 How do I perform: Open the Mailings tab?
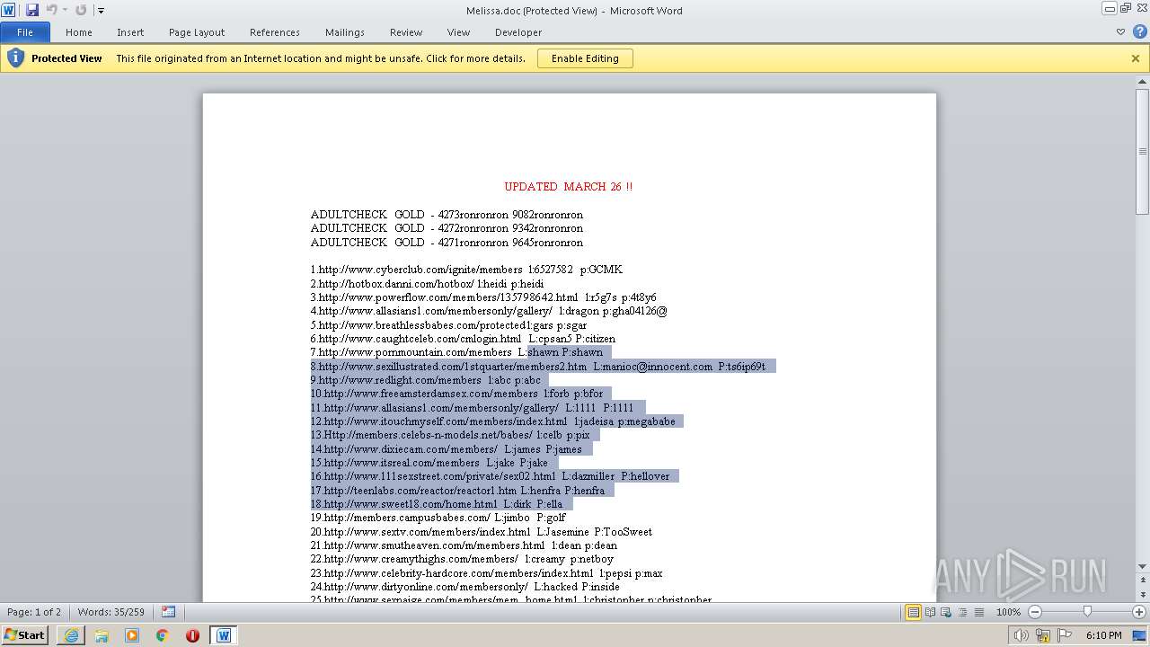pos(345,32)
